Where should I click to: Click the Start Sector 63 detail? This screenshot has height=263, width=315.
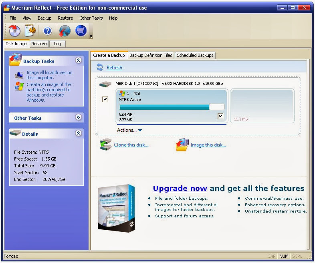[x=31, y=173]
